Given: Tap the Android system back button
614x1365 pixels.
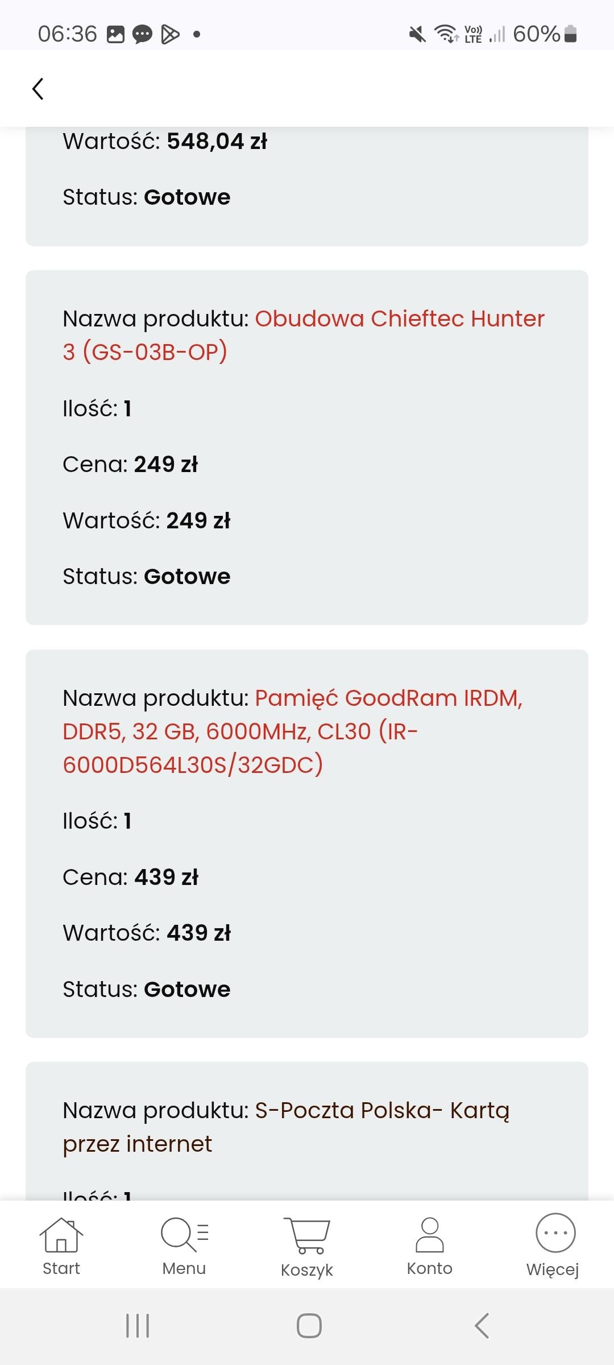Looking at the screenshot, I should tap(482, 1326).
